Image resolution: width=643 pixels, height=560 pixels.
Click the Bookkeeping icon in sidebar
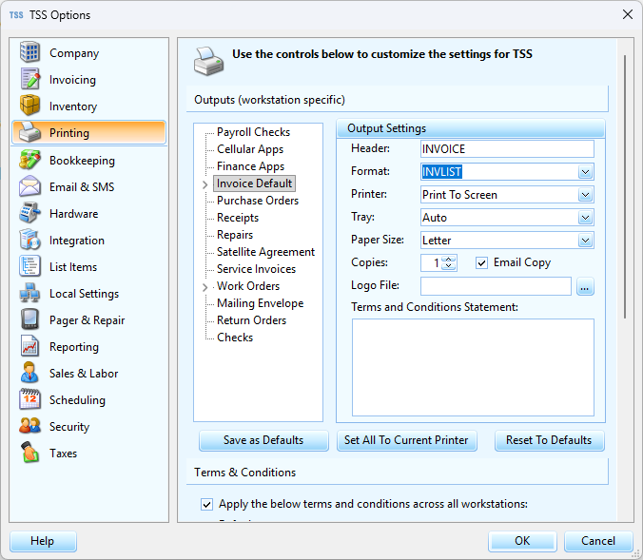(30, 161)
